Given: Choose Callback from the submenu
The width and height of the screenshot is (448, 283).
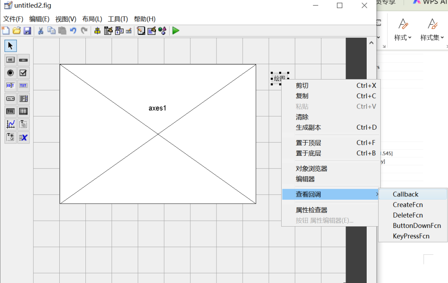Looking at the screenshot, I should [405, 194].
